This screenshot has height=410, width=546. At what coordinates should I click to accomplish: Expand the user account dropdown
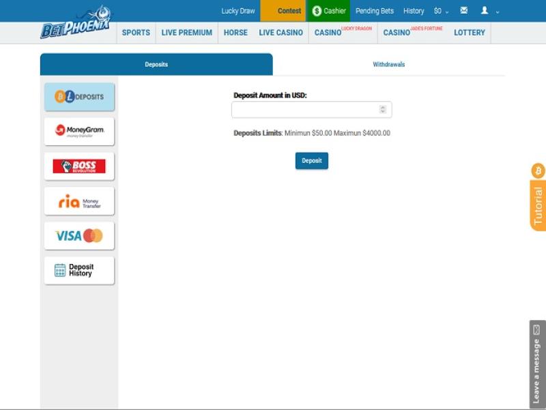click(489, 11)
